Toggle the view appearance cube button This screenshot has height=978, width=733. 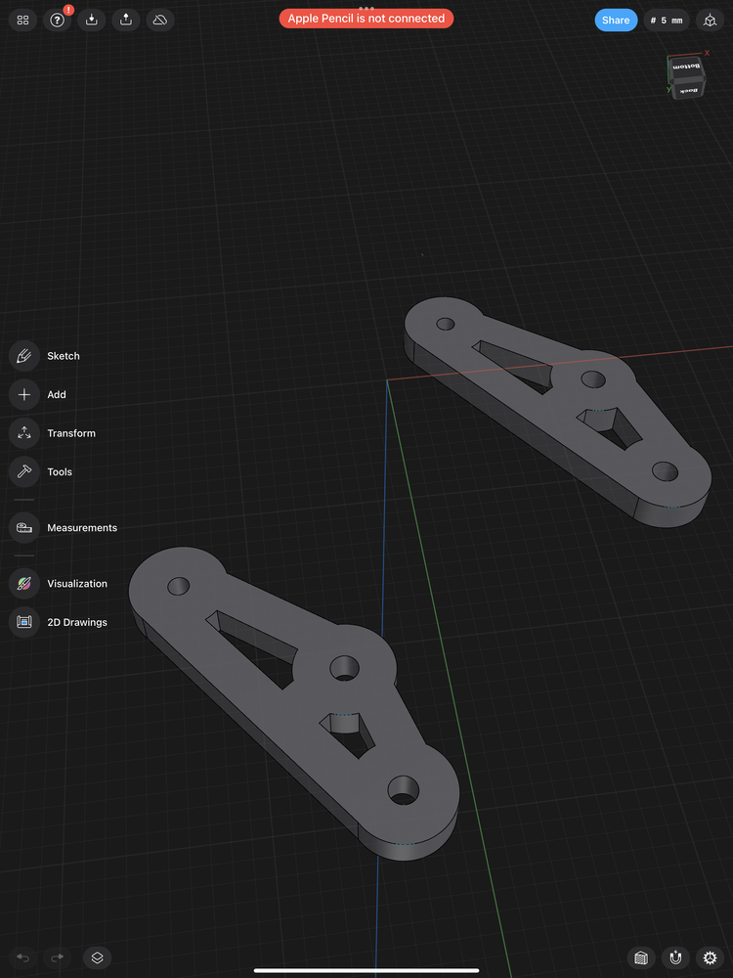pos(640,958)
